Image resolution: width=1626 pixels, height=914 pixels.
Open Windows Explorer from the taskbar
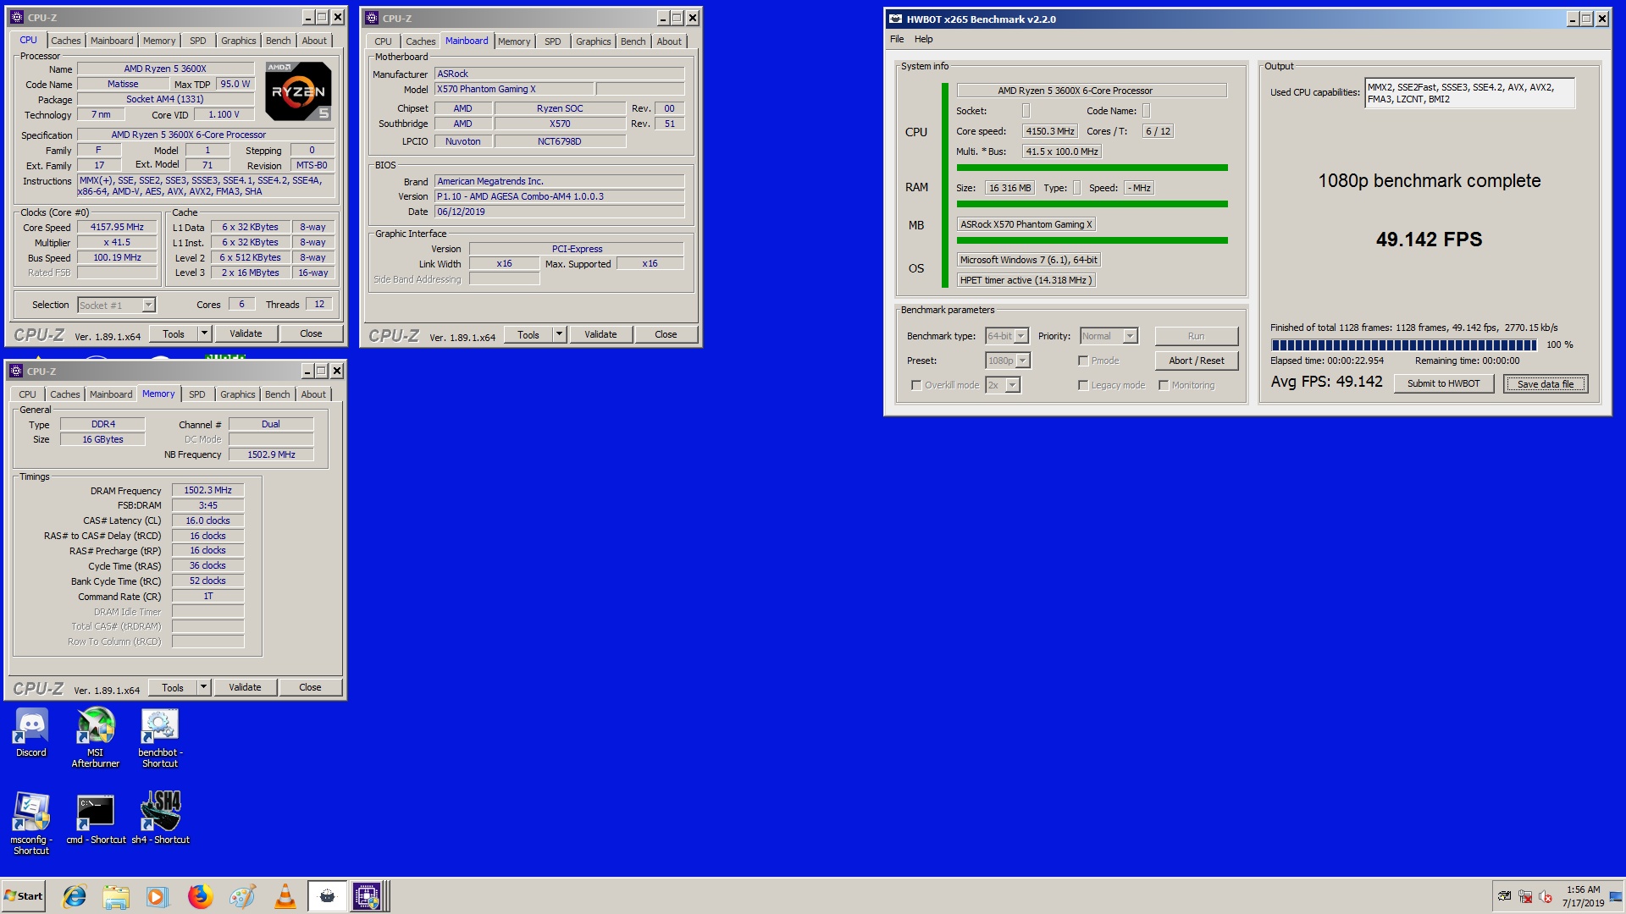[x=116, y=896]
